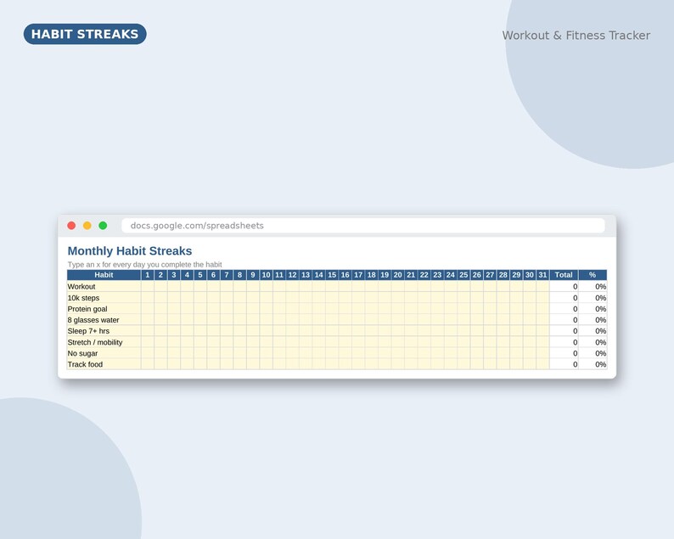This screenshot has height=539, width=674.
Task: Select the day 14 column header
Action: click(318, 275)
